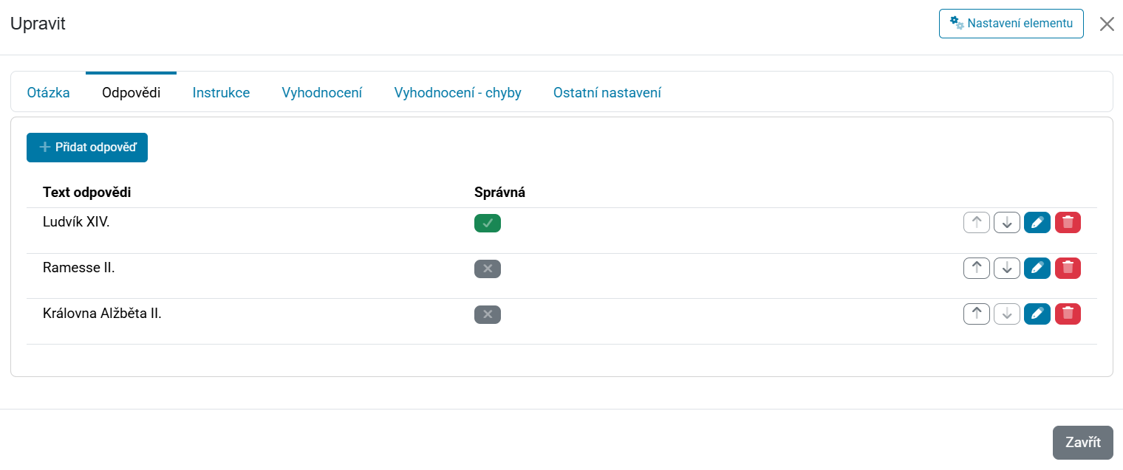1123x470 pixels.
Task: Toggle correct status for Ludvík XIV.
Action: click(x=488, y=223)
